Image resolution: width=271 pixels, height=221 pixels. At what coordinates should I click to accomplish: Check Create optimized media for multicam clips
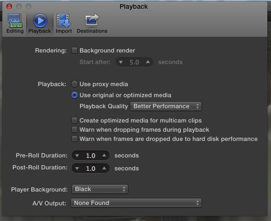75,120
